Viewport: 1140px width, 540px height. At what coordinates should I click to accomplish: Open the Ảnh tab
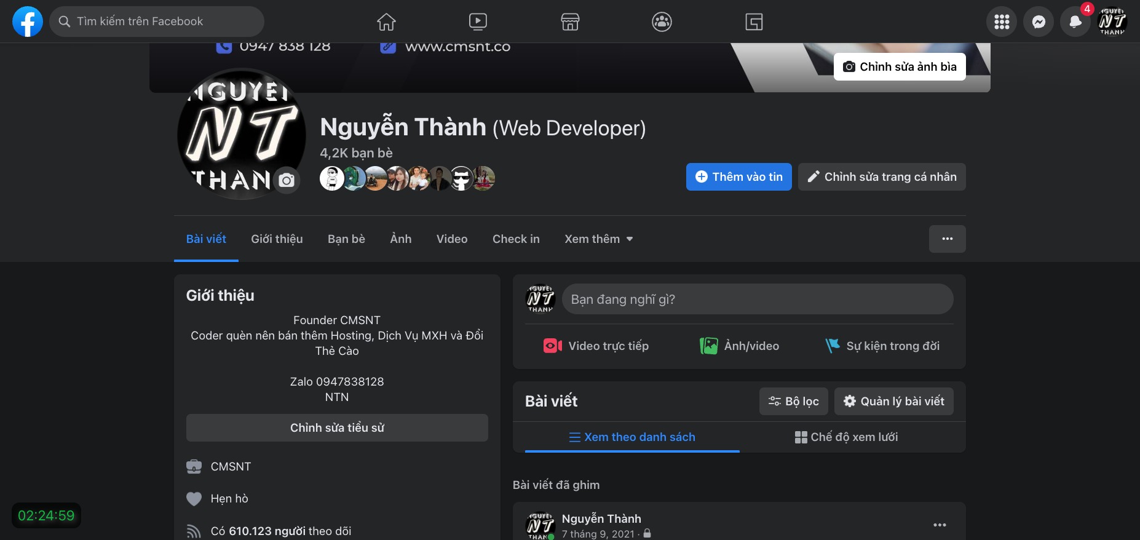click(x=401, y=239)
